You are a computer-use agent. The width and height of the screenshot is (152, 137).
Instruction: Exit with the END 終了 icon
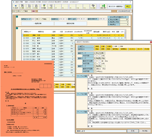coord(103,6)
